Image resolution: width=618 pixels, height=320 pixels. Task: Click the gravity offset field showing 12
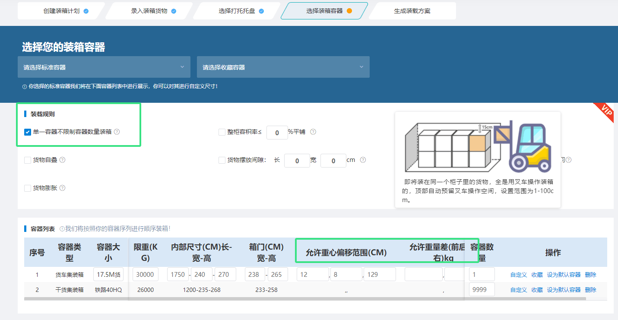[x=313, y=274]
